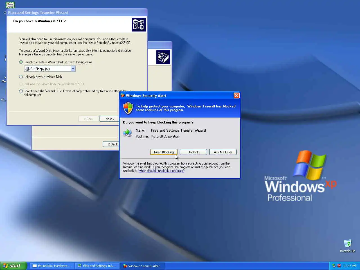Open the Start menu
Screen dimensions: 360x270
tap(13, 266)
